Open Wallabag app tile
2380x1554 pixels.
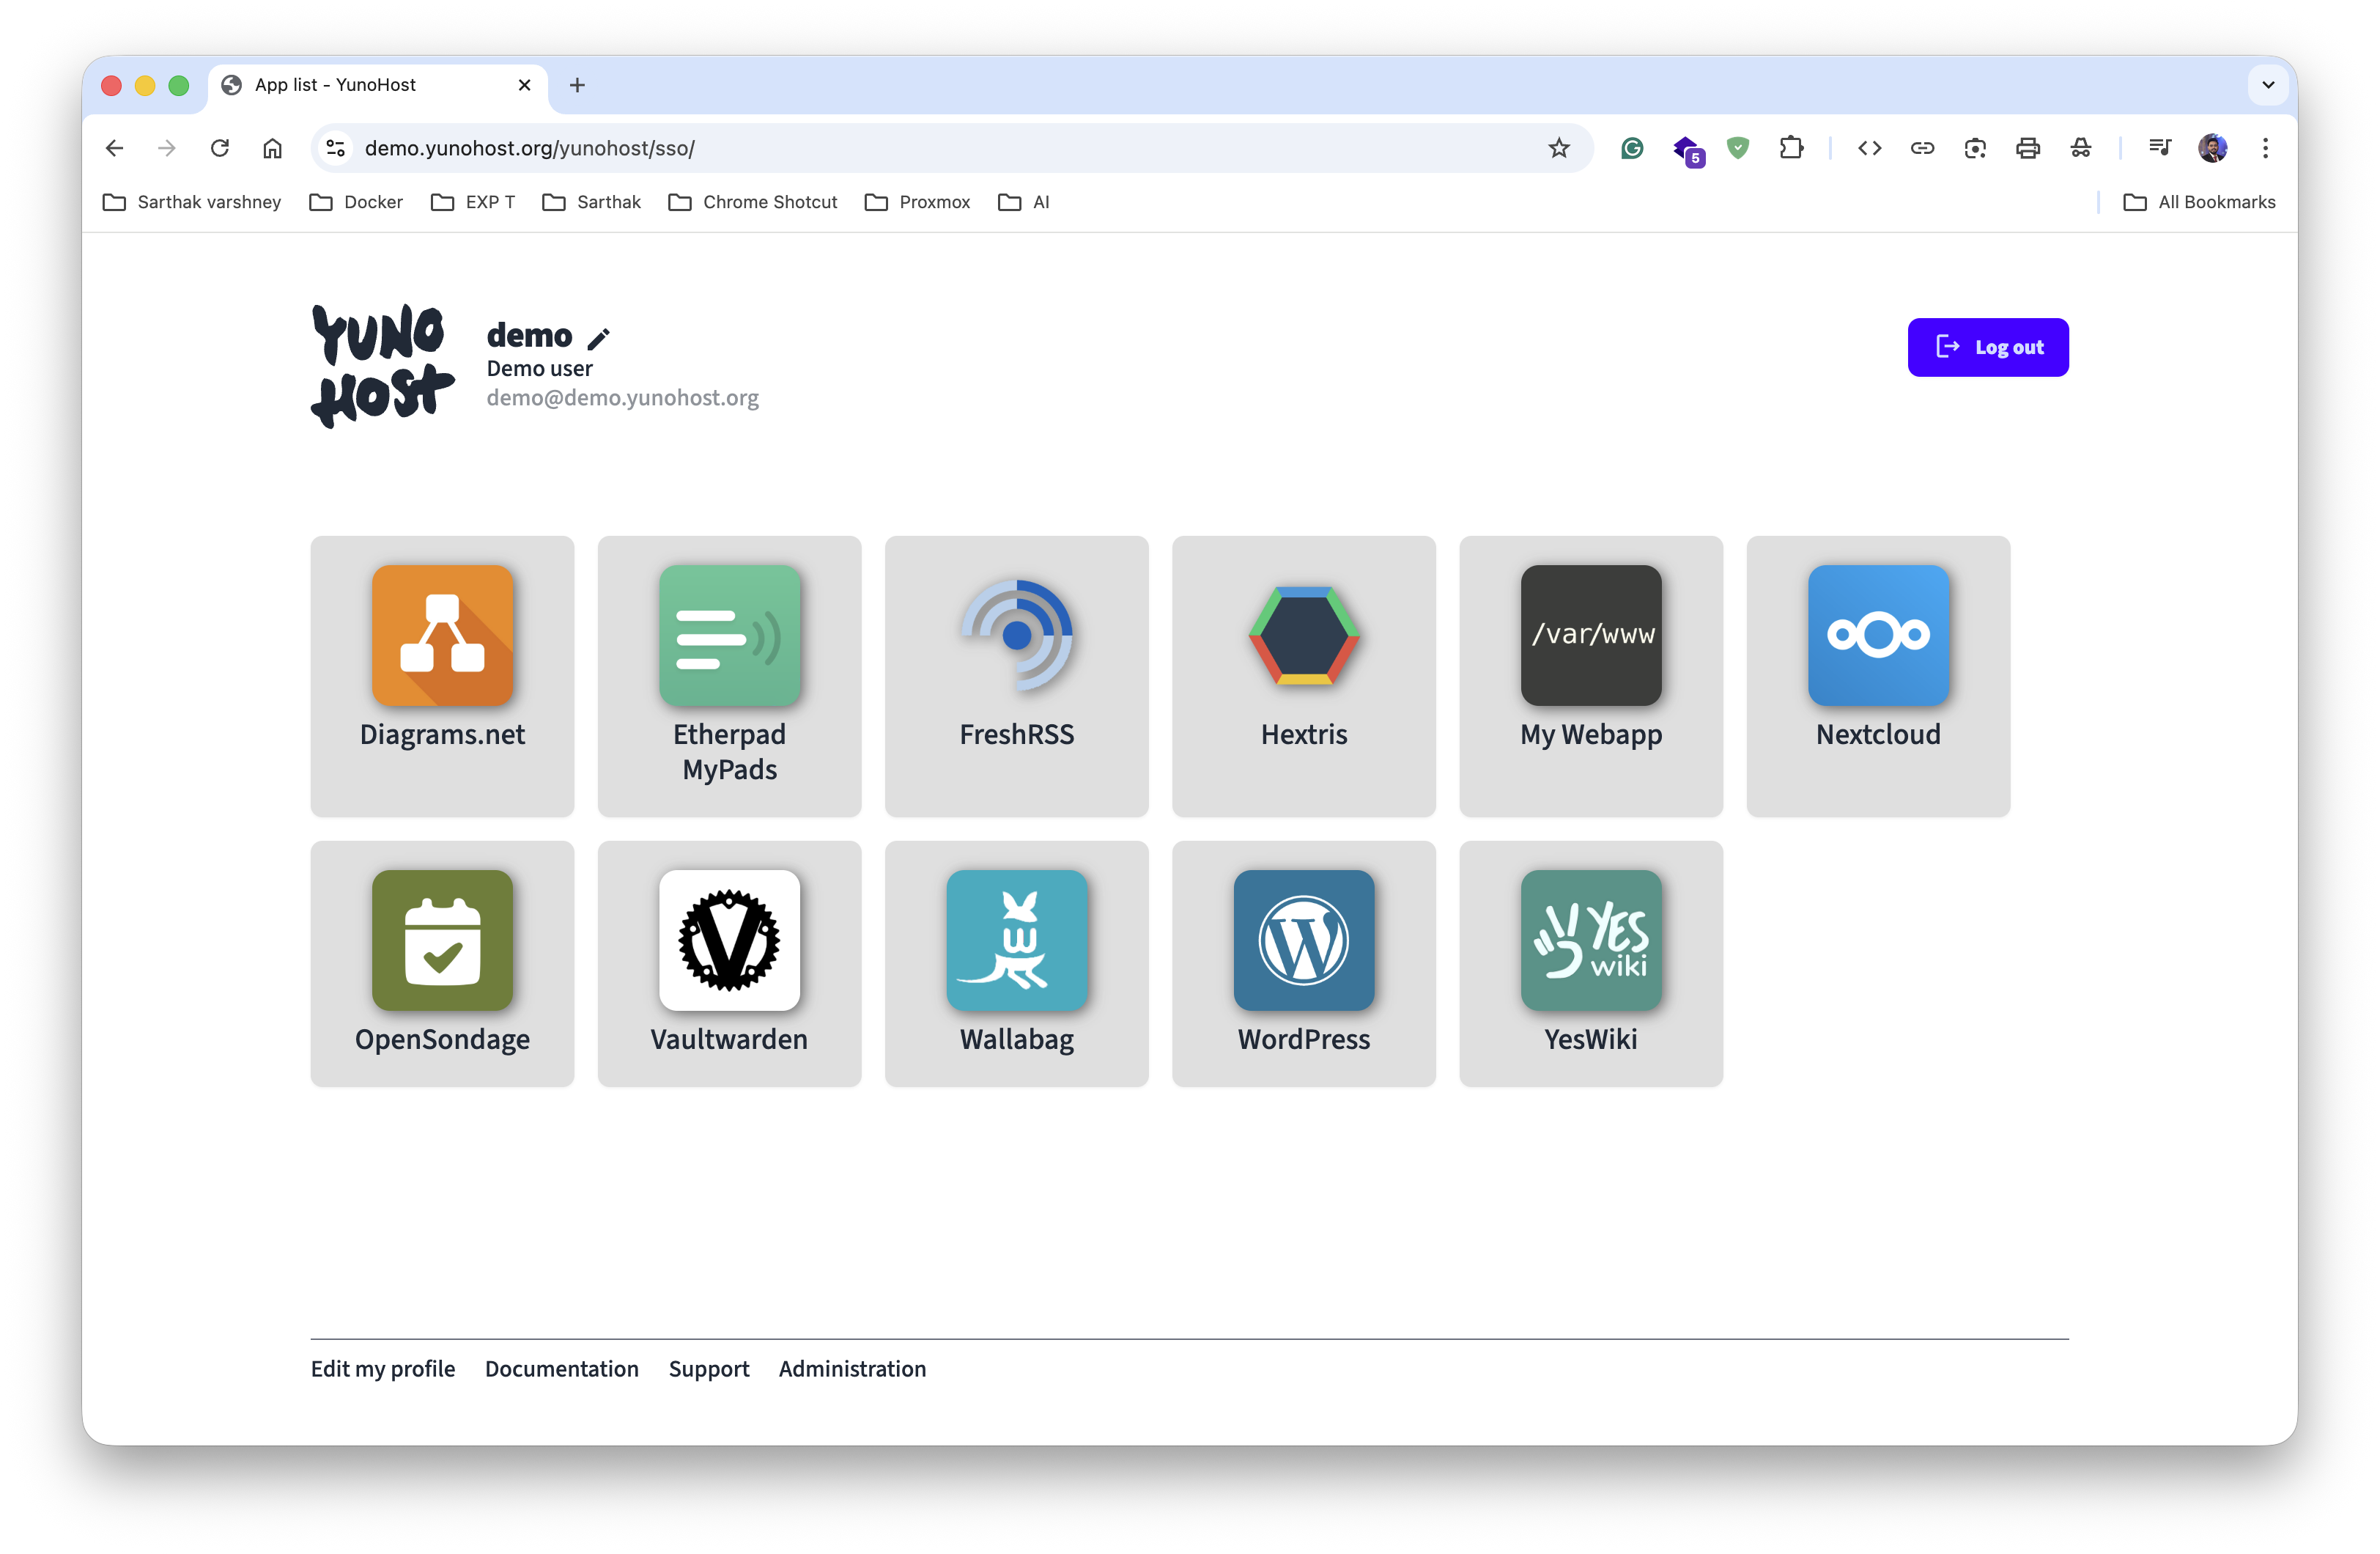[x=1016, y=962]
